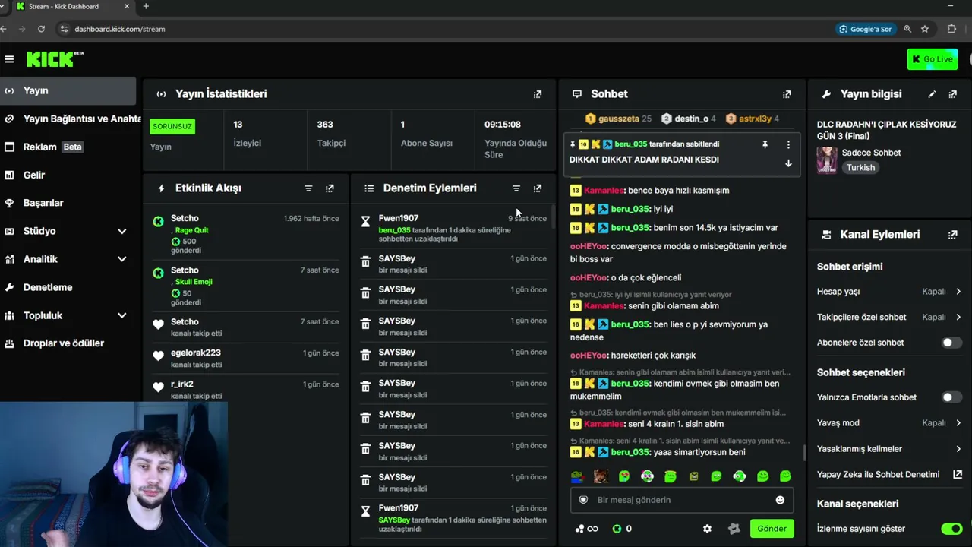
Task: Pop out the Kanal Eylemleri panel
Action: (953, 235)
